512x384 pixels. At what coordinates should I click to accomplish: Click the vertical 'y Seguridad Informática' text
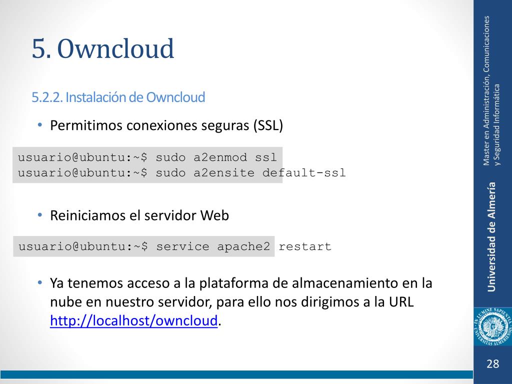(496, 124)
